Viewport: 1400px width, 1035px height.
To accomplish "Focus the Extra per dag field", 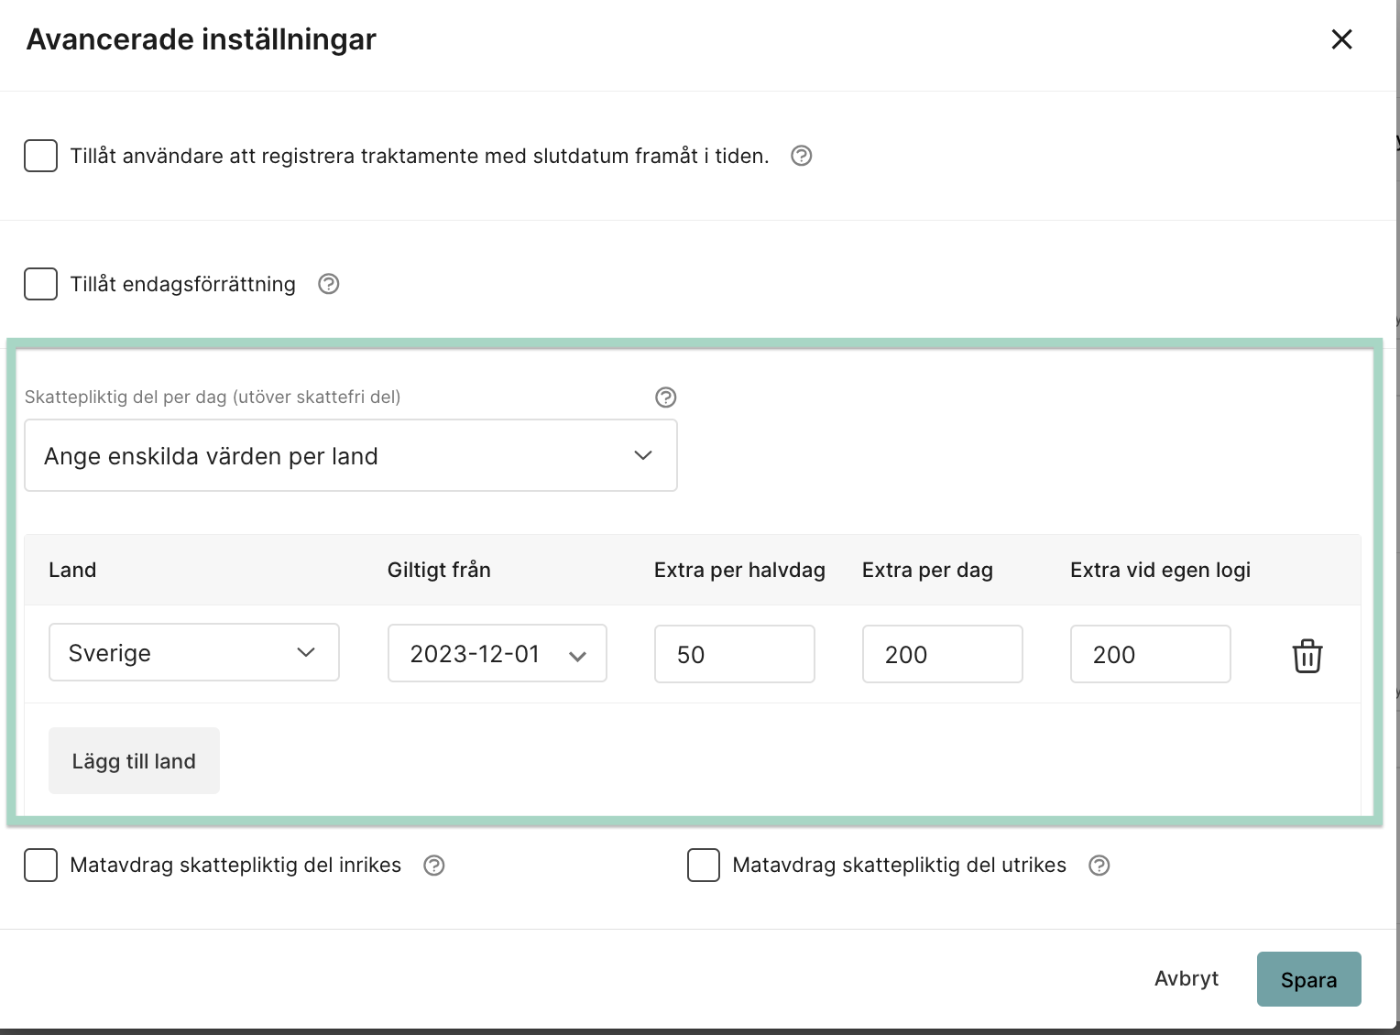I will click(943, 654).
